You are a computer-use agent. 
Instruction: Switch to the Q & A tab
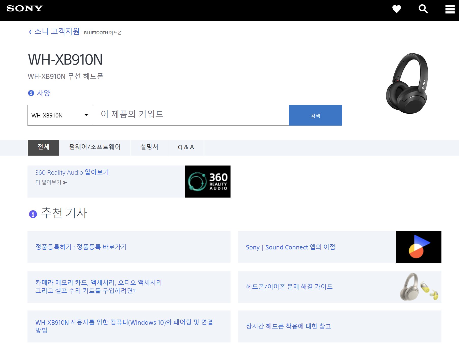[x=186, y=148]
